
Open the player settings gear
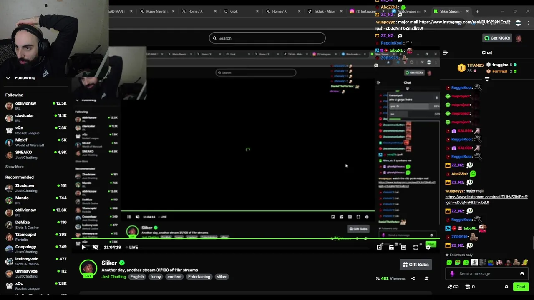(428, 247)
